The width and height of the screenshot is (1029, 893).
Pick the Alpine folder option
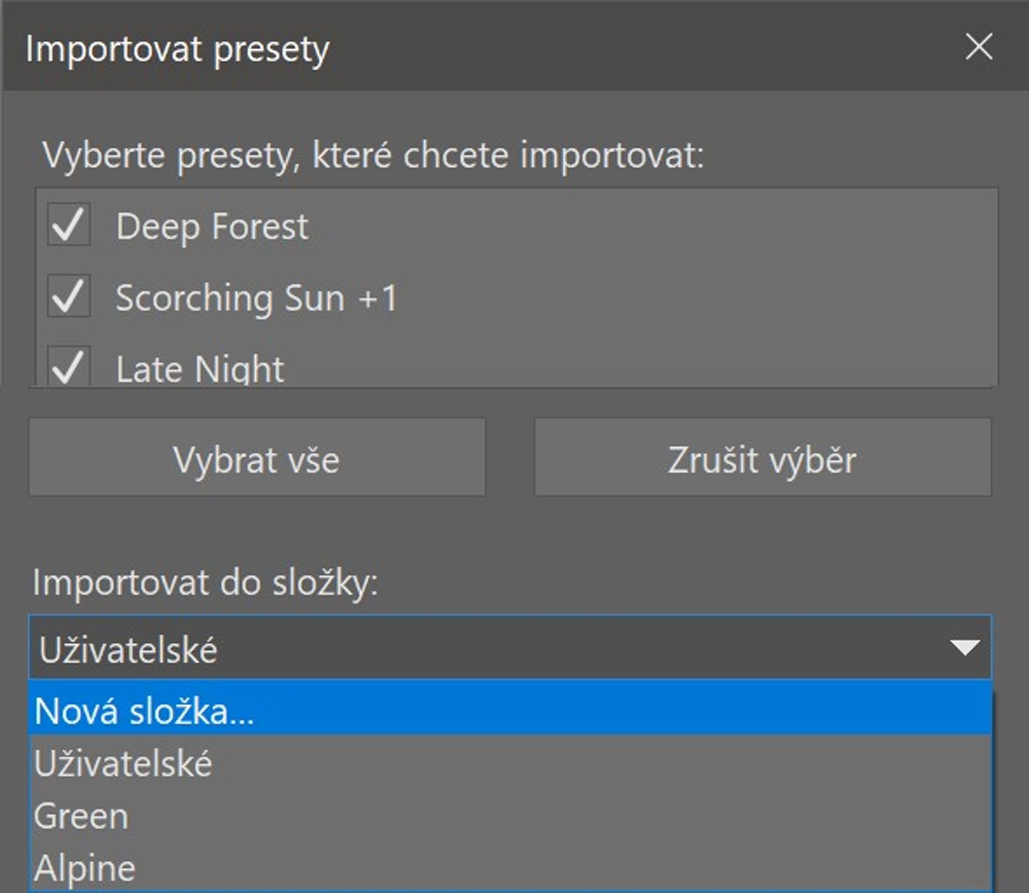(510, 867)
